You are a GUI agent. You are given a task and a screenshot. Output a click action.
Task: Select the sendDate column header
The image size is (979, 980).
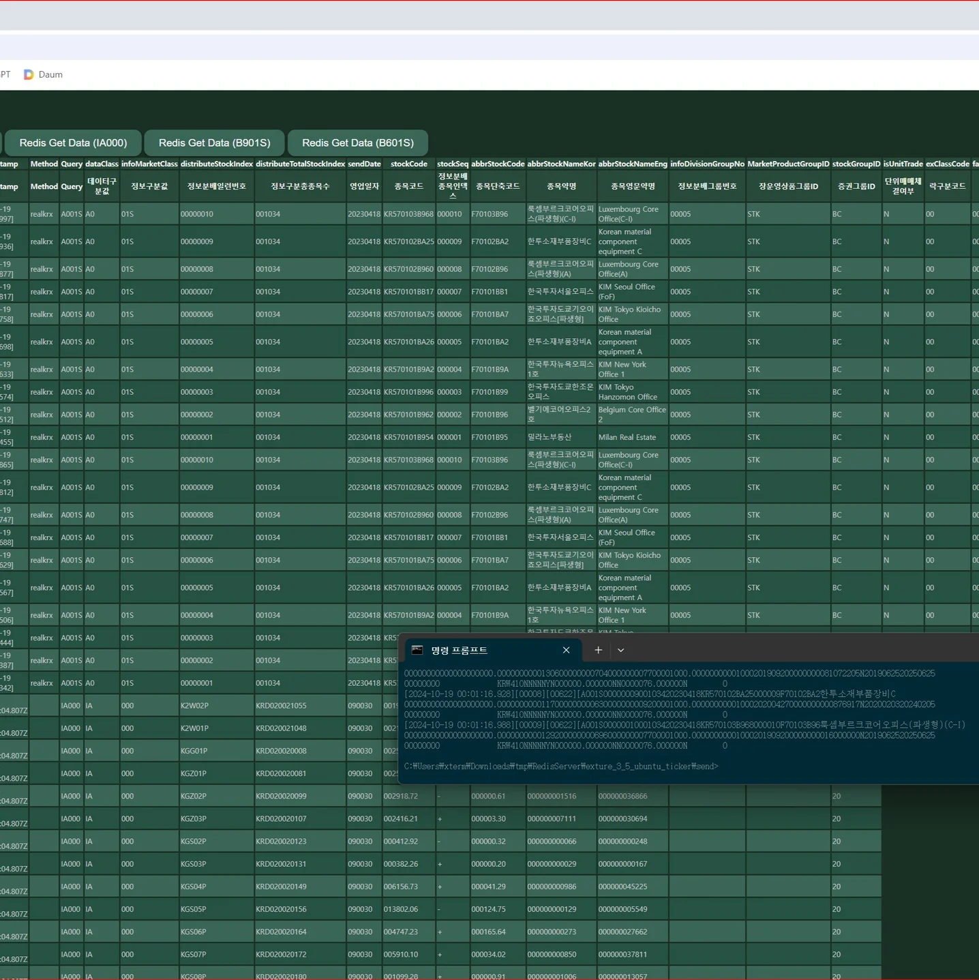pos(364,164)
